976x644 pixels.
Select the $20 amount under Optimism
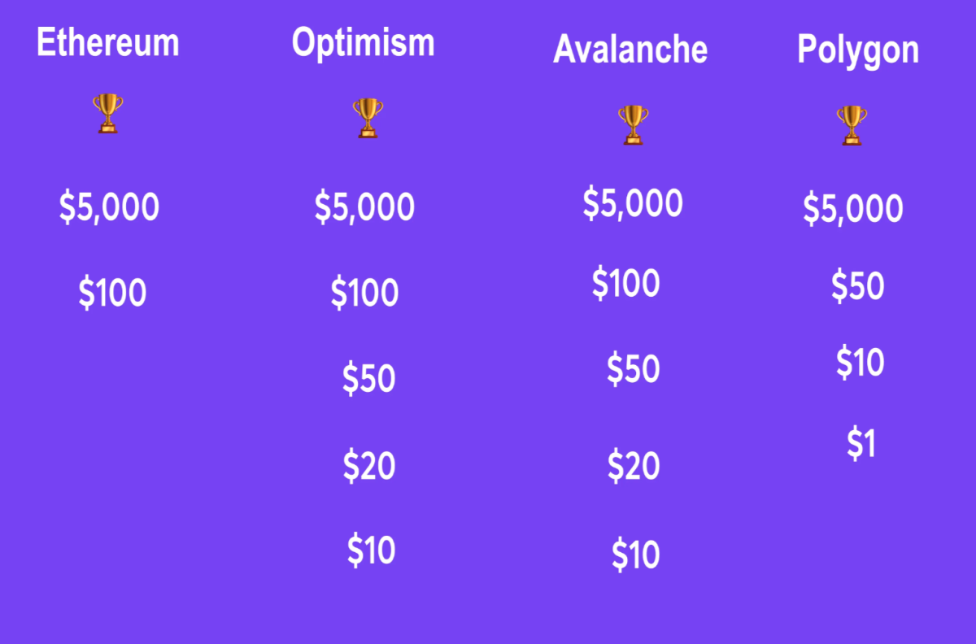tap(368, 465)
